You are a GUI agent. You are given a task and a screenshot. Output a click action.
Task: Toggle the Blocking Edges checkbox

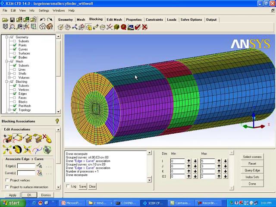(15, 94)
